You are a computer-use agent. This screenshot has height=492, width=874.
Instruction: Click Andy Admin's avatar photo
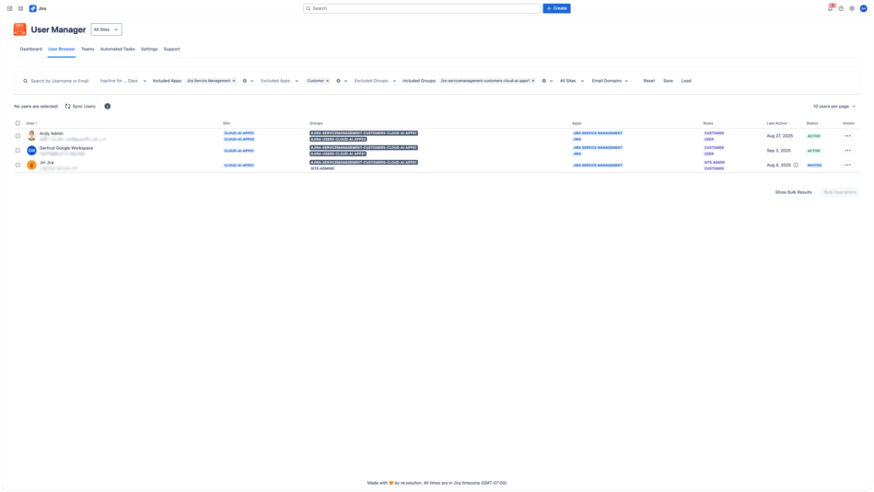[31, 136]
